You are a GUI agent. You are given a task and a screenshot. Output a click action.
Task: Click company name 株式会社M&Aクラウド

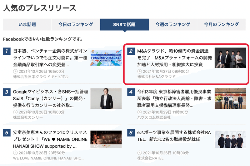tap(157, 77)
